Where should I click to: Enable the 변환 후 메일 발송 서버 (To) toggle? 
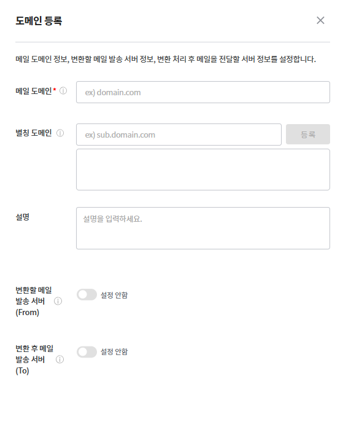click(87, 352)
